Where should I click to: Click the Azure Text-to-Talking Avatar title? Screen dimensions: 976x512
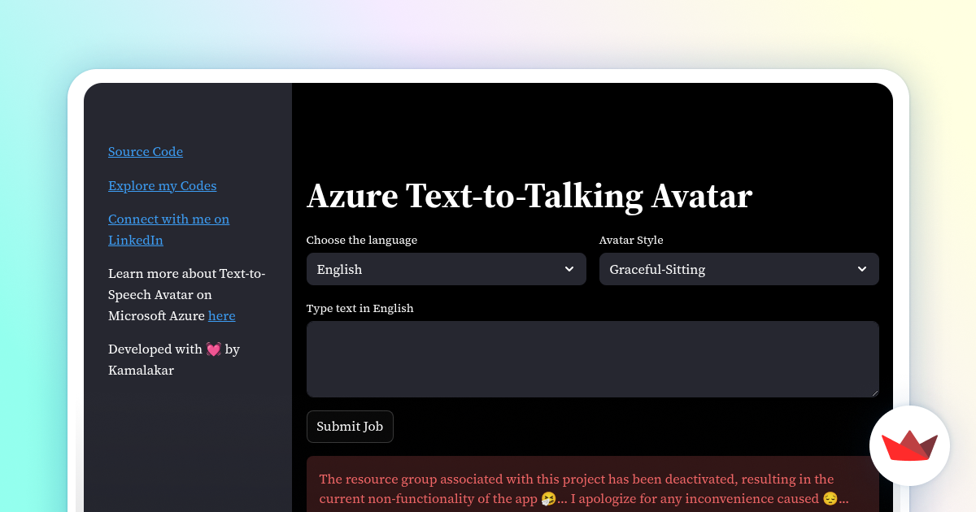click(x=529, y=197)
